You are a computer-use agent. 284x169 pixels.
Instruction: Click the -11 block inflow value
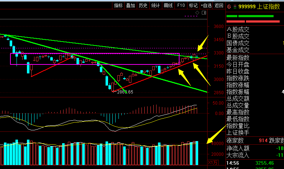click(x=280, y=155)
